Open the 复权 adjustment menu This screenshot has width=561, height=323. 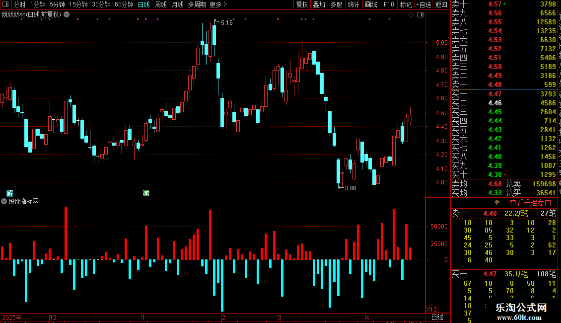click(302, 4)
